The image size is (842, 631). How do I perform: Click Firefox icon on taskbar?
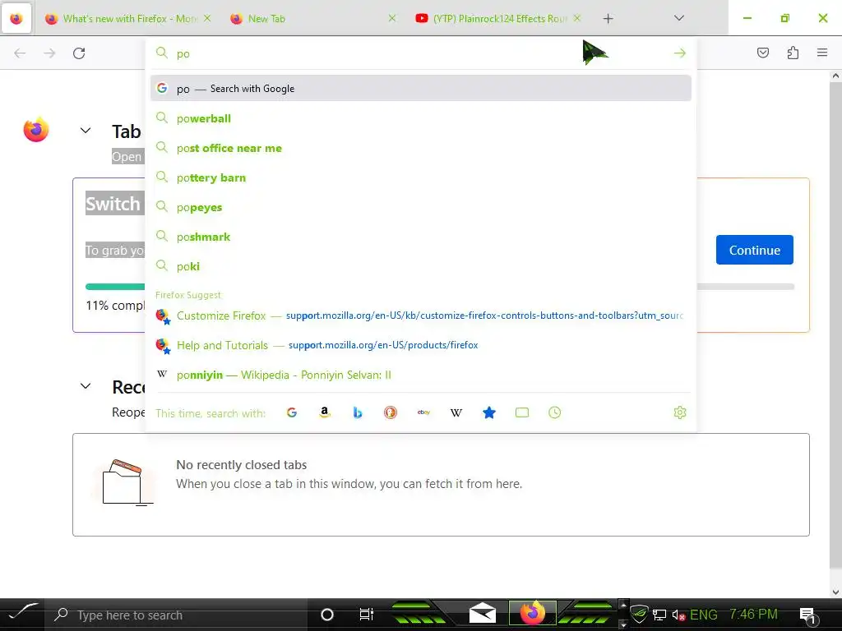click(x=532, y=613)
